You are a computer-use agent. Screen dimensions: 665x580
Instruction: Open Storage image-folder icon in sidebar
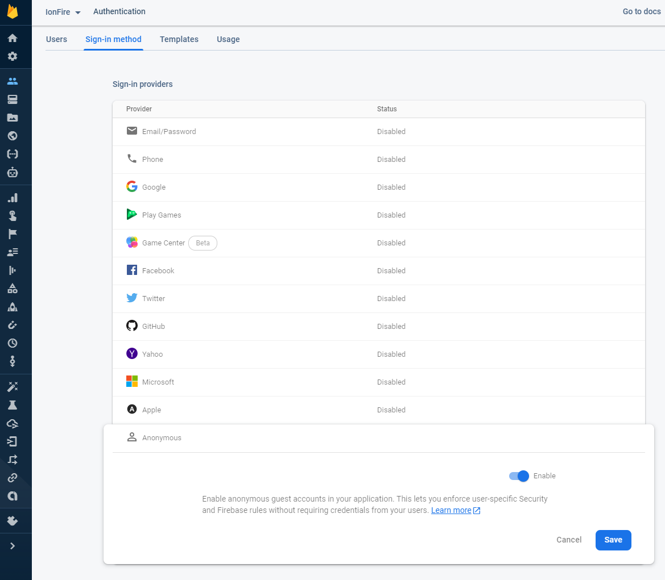coord(13,118)
